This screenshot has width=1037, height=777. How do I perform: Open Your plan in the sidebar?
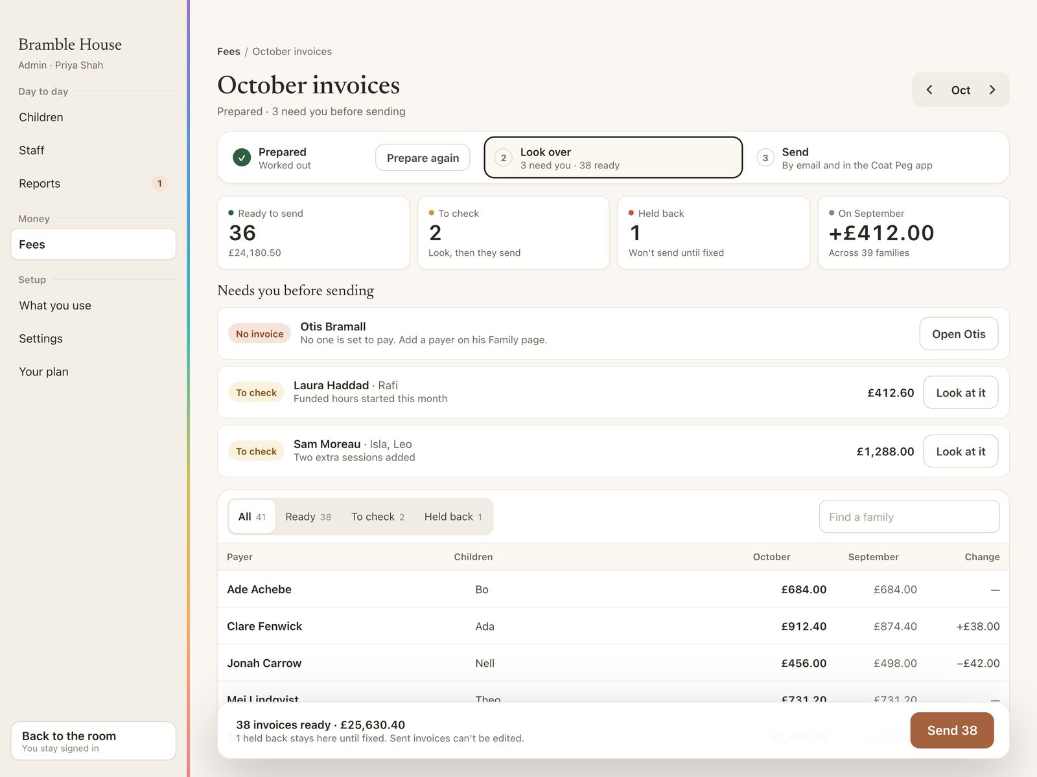[93, 372]
